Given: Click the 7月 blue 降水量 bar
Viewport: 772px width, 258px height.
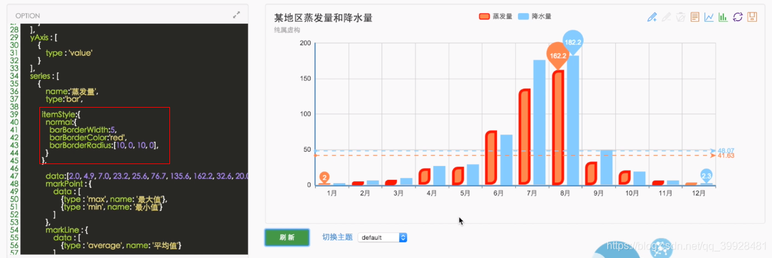Looking at the screenshot, I should tap(539, 123).
